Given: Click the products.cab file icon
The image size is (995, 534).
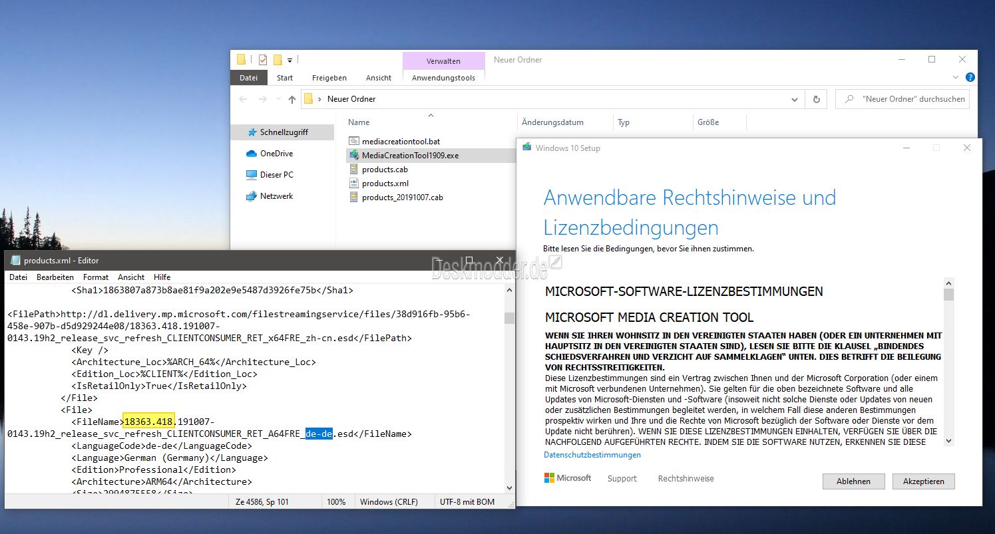Looking at the screenshot, I should tap(353, 170).
